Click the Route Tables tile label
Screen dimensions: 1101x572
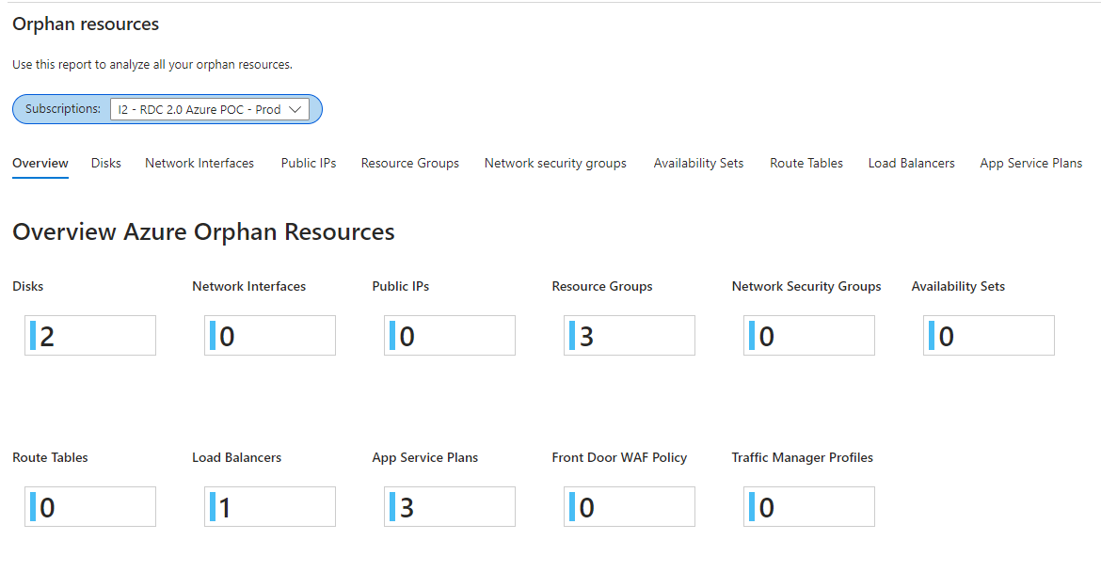(51, 457)
